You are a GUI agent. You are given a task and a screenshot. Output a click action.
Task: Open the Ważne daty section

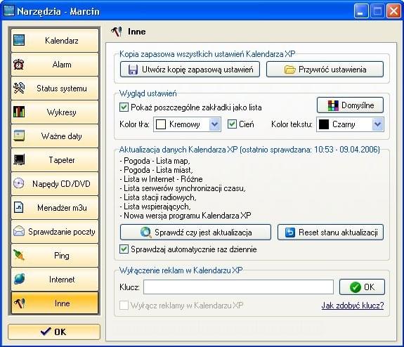click(x=55, y=136)
